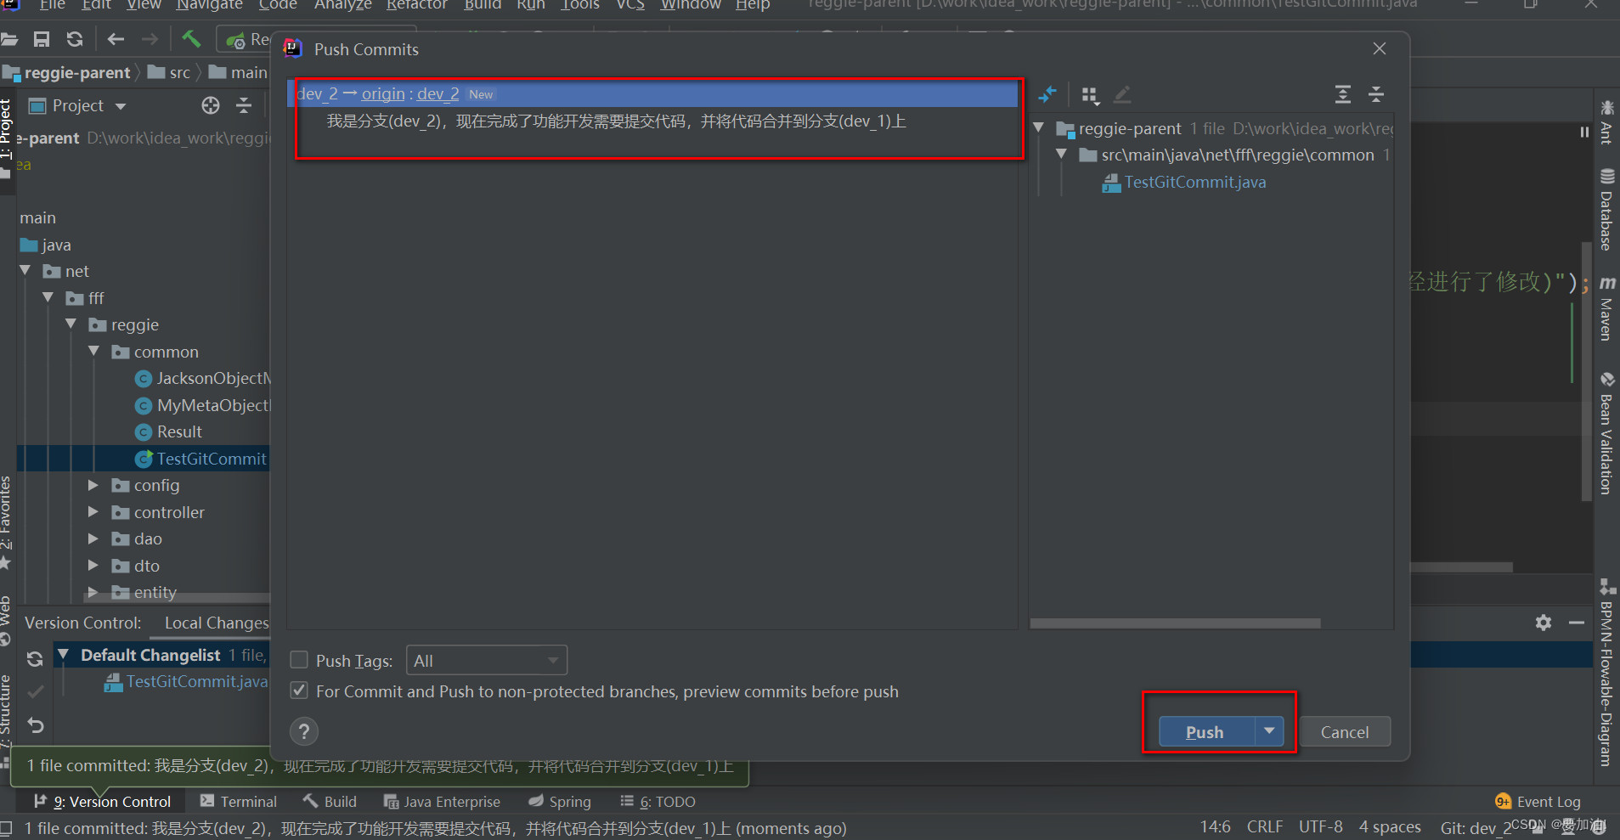Click the horizontal scrollbar in changed files pane
The width and height of the screenshot is (1620, 840).
coord(1175,623)
